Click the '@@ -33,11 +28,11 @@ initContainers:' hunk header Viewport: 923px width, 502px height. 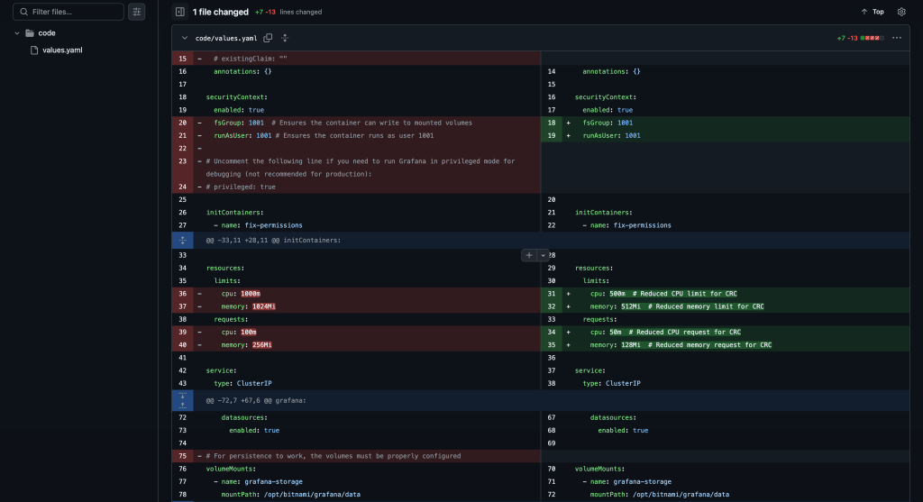pyautogui.click(x=273, y=240)
